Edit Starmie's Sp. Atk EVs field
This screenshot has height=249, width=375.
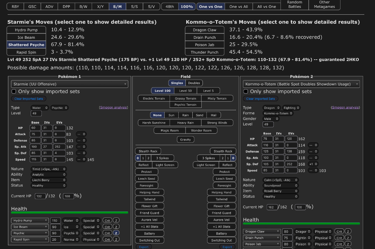point(59,147)
